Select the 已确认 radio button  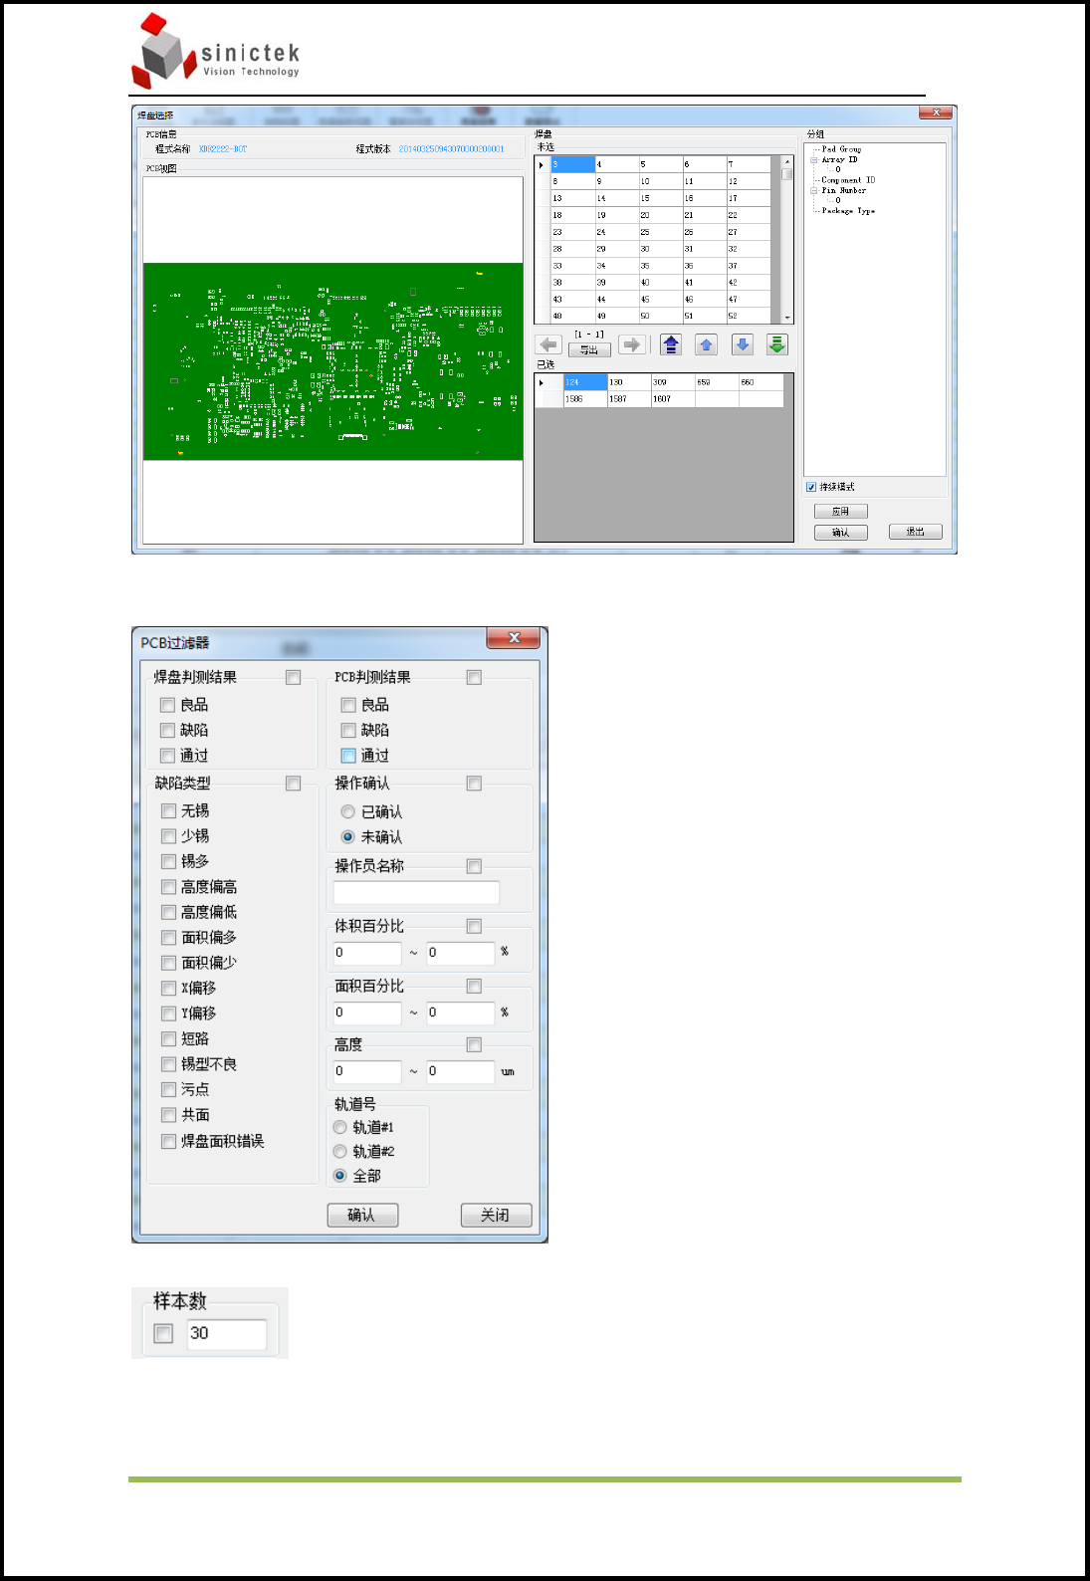(347, 811)
